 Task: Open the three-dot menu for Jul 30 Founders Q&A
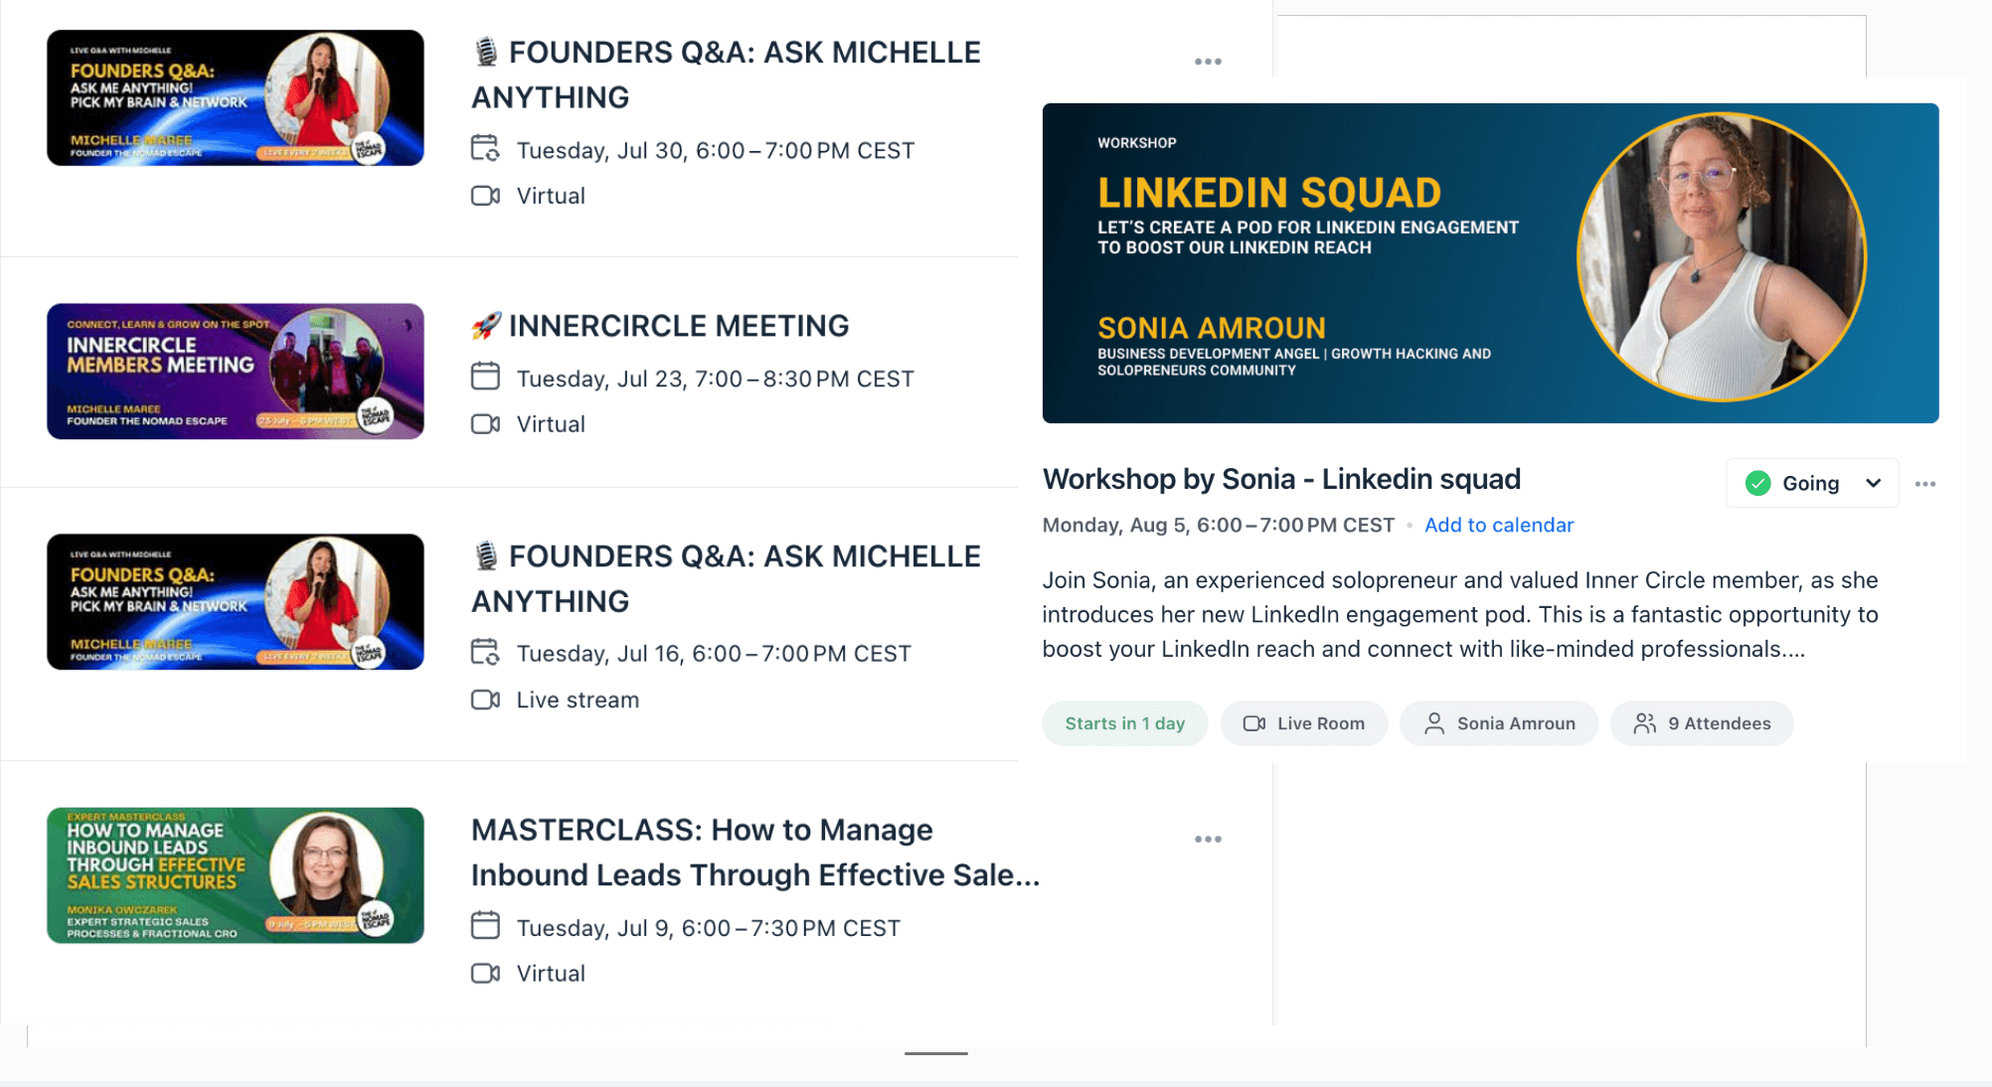pos(1208,62)
